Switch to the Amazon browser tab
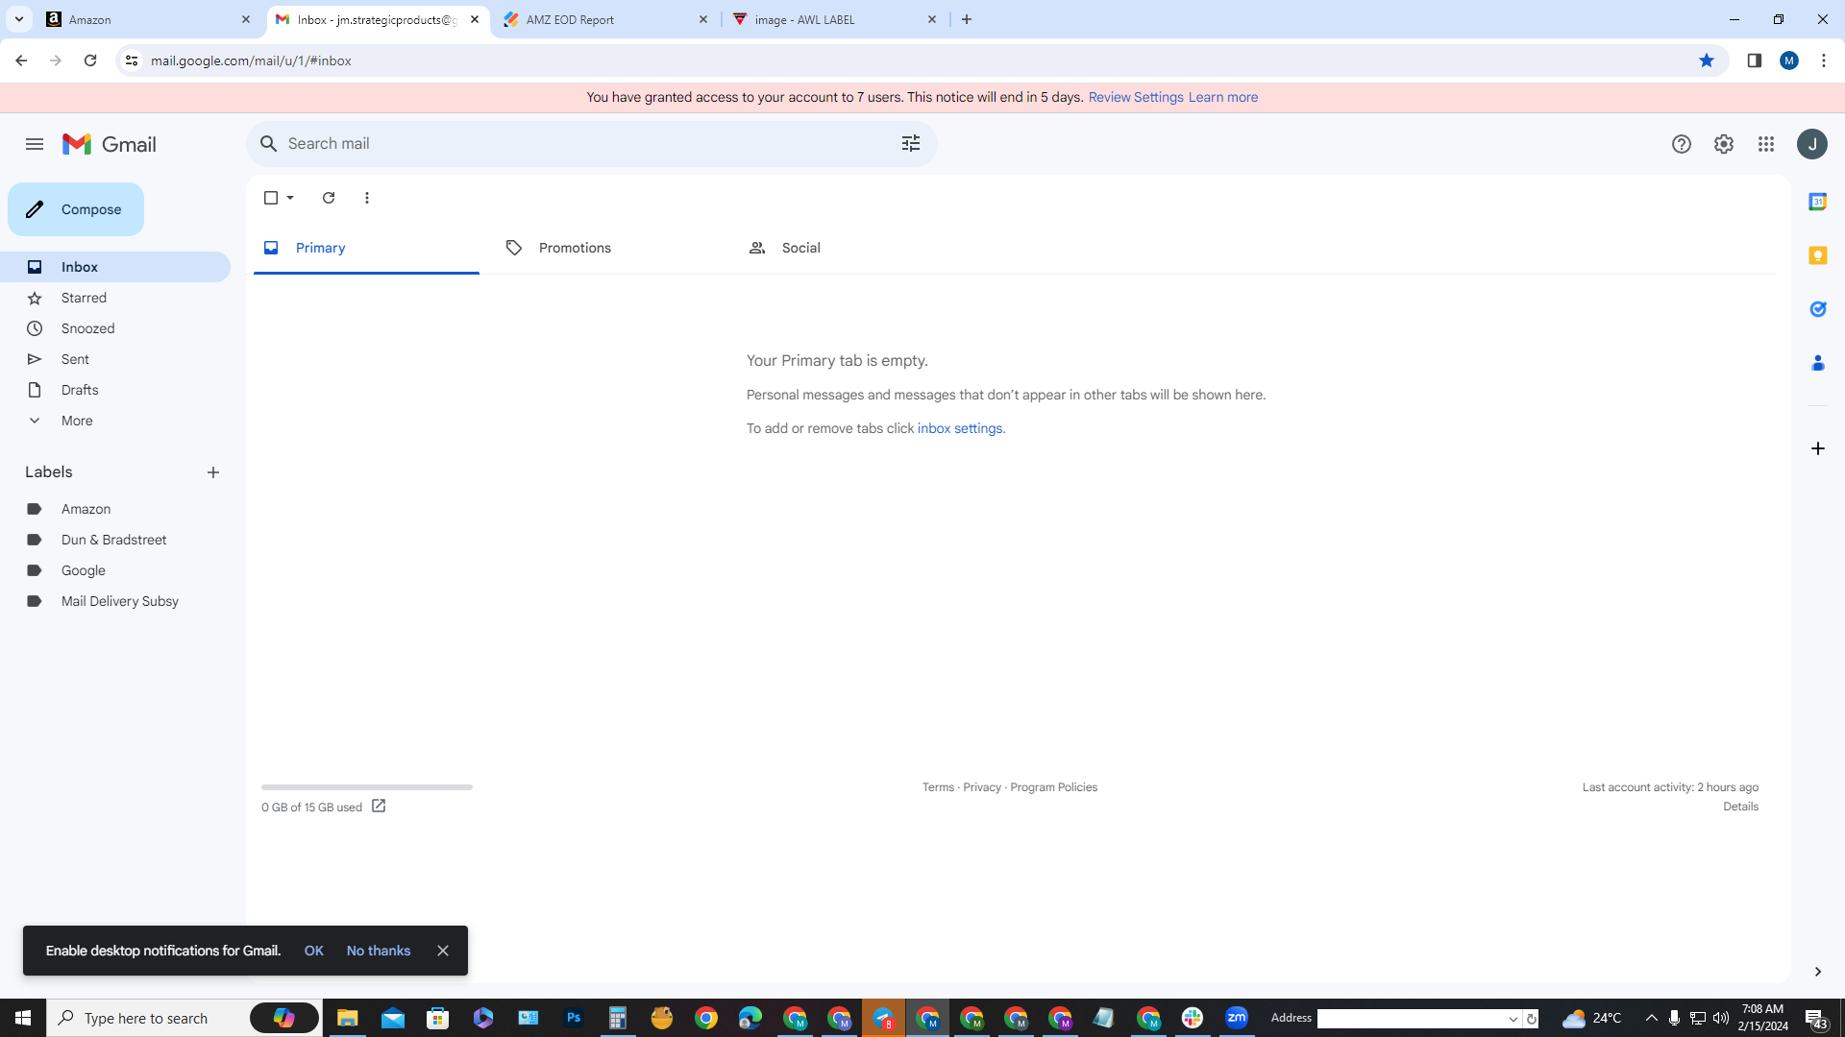The image size is (1845, 1037). coord(149,19)
